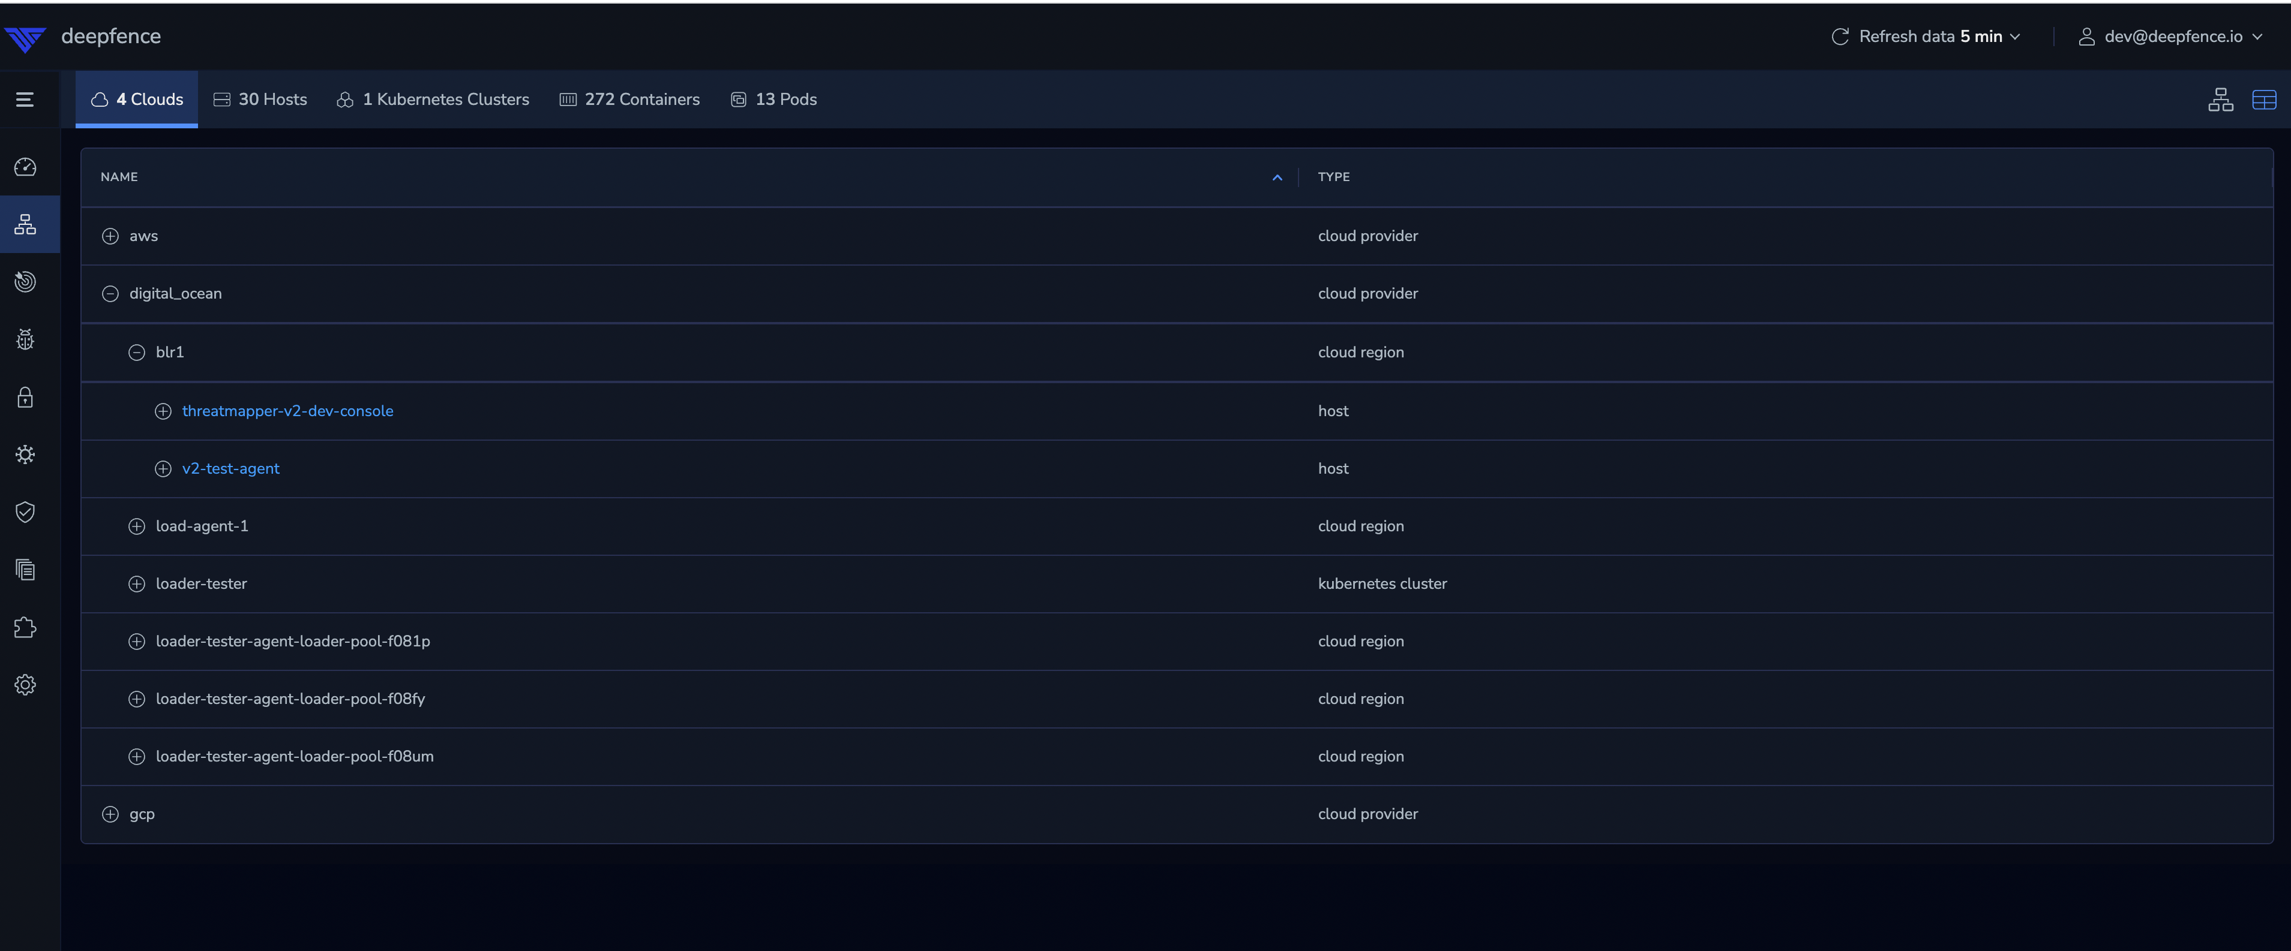Screen dimensions: 2291x951
Task: Open the secrets padlock icon
Action: pos(25,398)
